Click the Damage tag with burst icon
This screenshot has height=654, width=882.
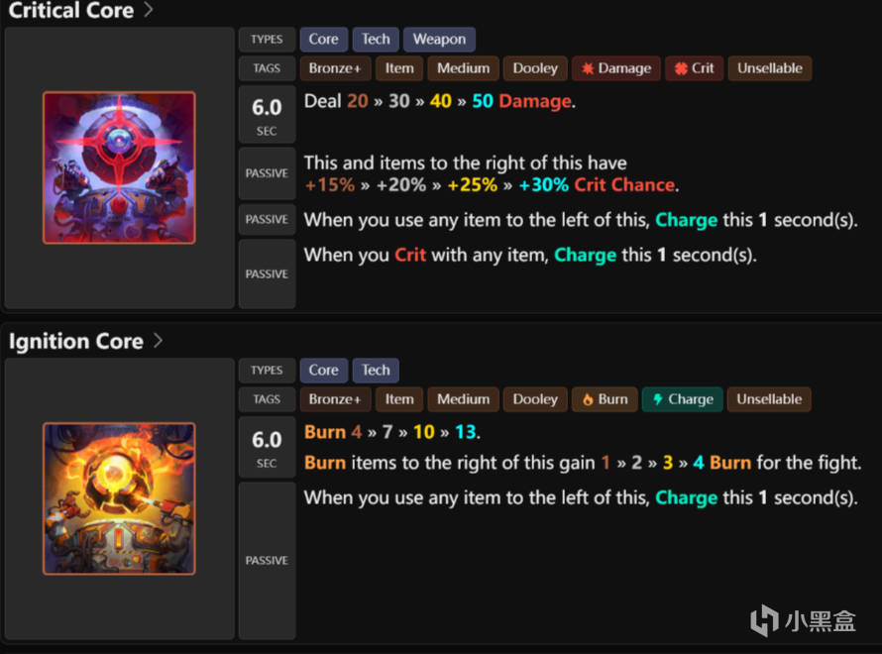pos(616,68)
